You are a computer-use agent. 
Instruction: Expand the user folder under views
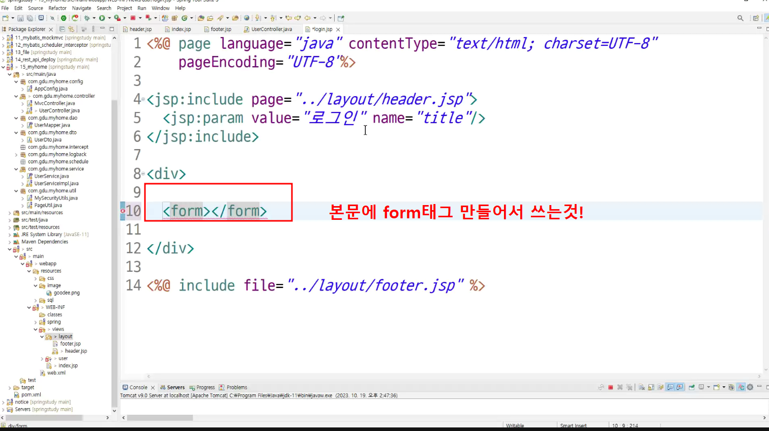pyautogui.click(x=42, y=359)
